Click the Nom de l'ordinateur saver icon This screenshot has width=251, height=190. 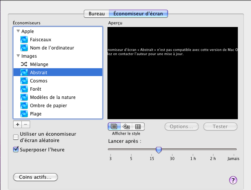coord(24,48)
